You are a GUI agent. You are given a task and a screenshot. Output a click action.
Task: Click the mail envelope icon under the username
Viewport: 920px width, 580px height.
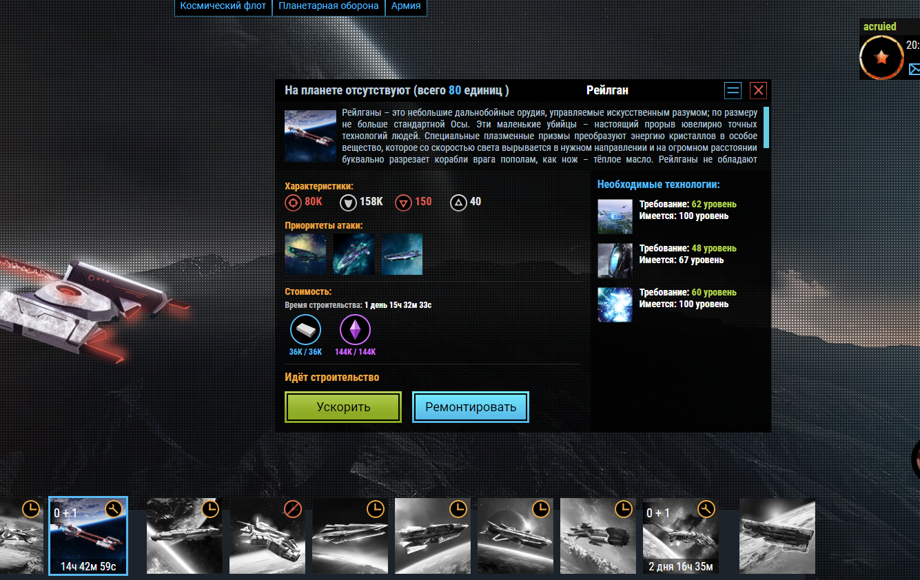pos(914,69)
